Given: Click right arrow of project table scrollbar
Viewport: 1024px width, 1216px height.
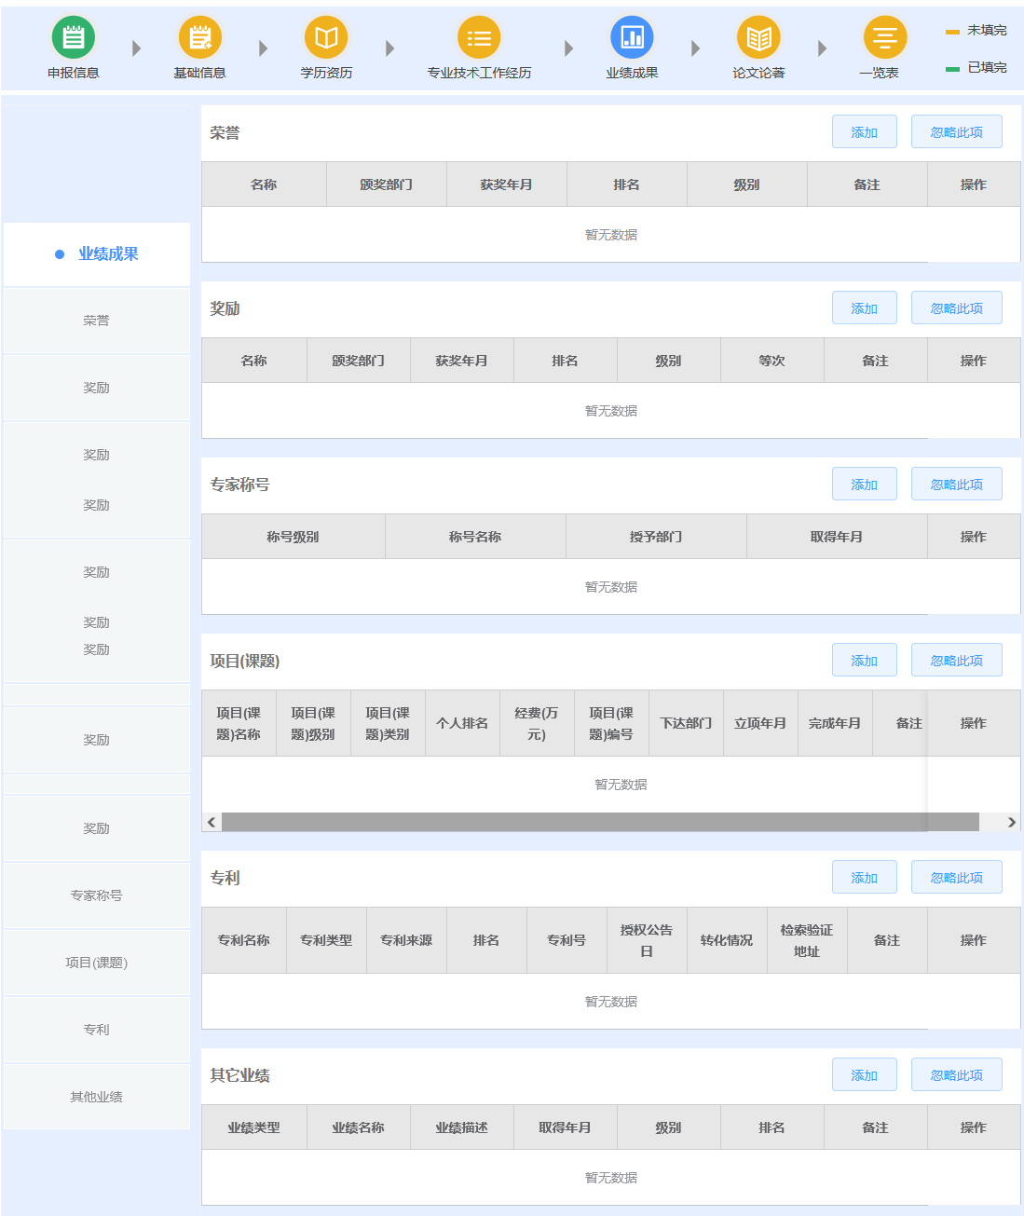Looking at the screenshot, I should tap(1012, 822).
